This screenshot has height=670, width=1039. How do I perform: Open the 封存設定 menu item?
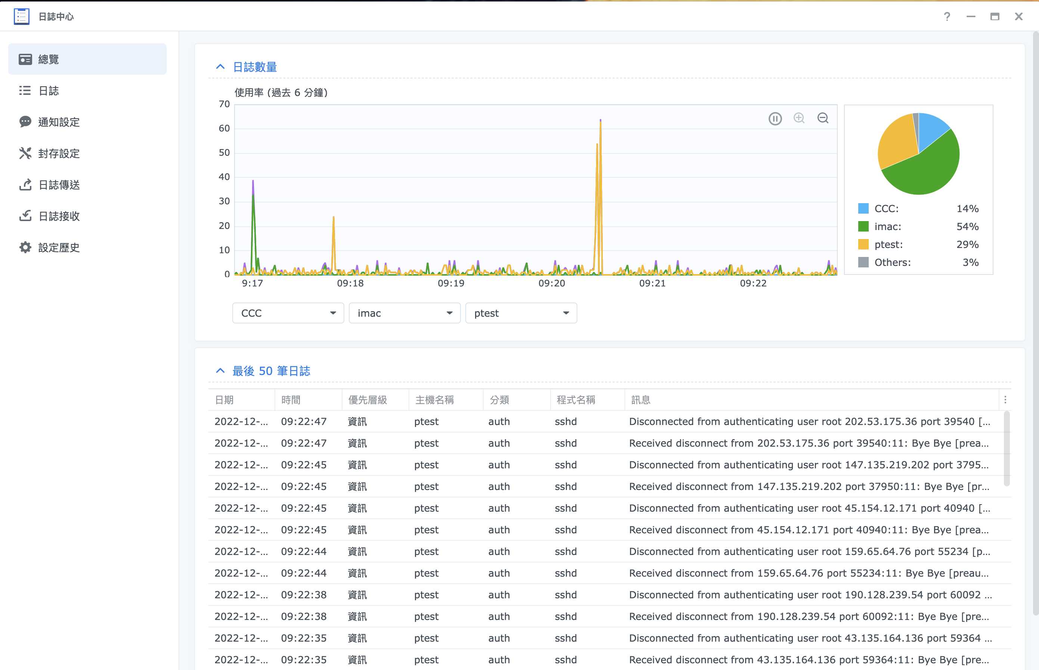(x=87, y=153)
